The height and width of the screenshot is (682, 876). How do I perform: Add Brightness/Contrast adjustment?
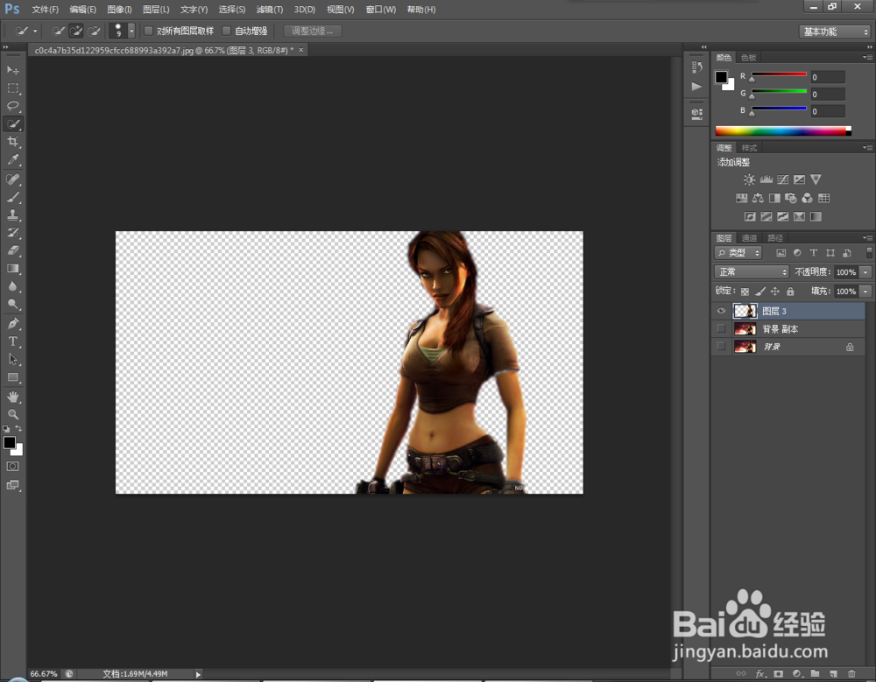click(749, 179)
